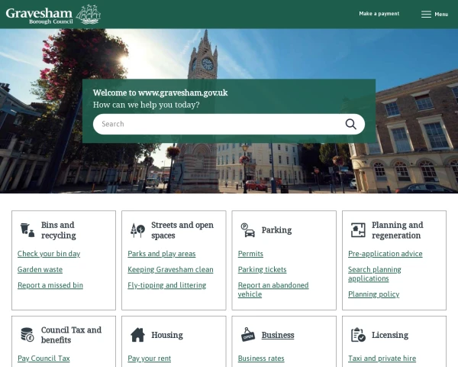The image size is (458, 367).
Task: Open the Streets and open spaces heading
Action: pyautogui.click(x=182, y=230)
